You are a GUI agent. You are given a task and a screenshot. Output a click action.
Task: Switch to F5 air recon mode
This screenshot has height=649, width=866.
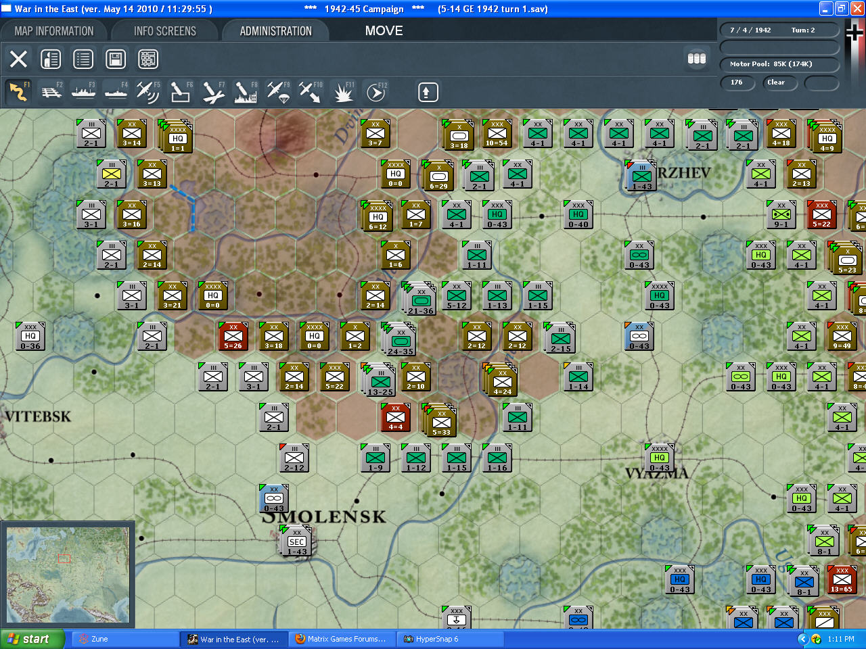coord(148,92)
